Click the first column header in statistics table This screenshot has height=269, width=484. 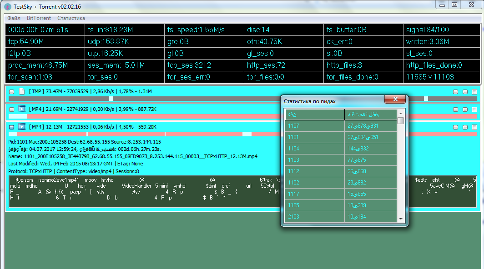coord(314,115)
